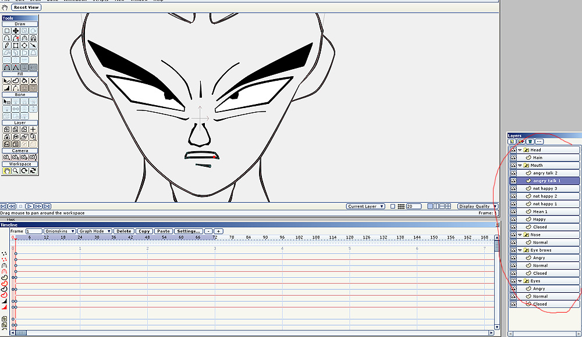Collapse the Mouth layer group
The height and width of the screenshot is (337, 582).
coord(520,166)
